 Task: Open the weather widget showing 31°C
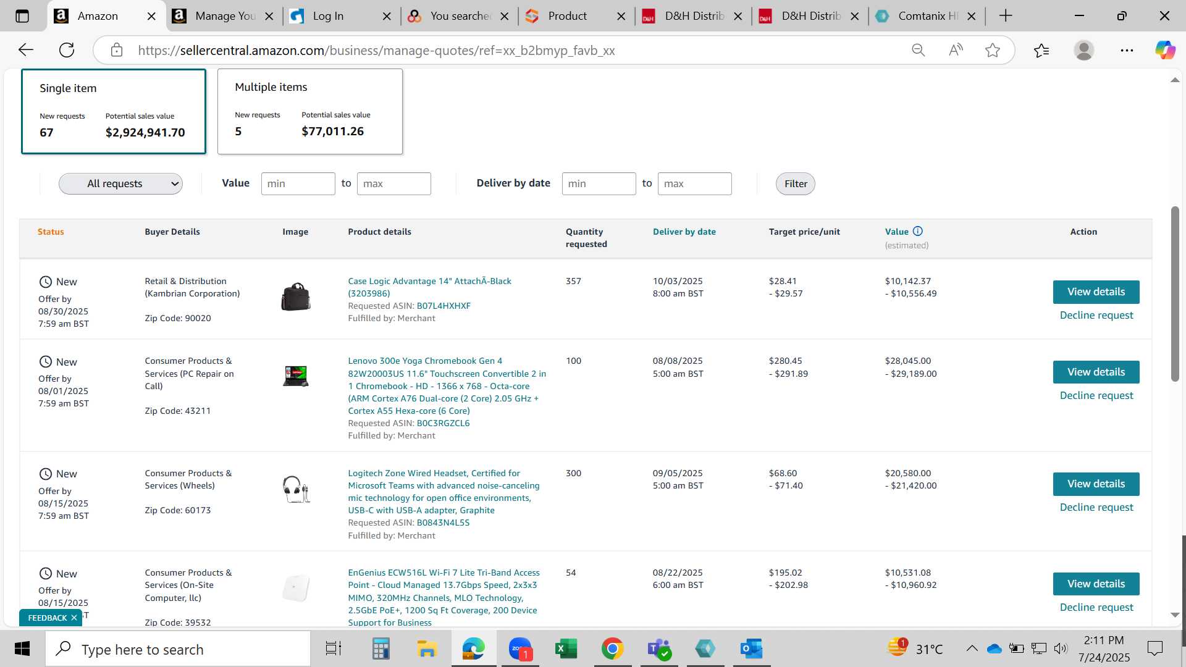(915, 648)
